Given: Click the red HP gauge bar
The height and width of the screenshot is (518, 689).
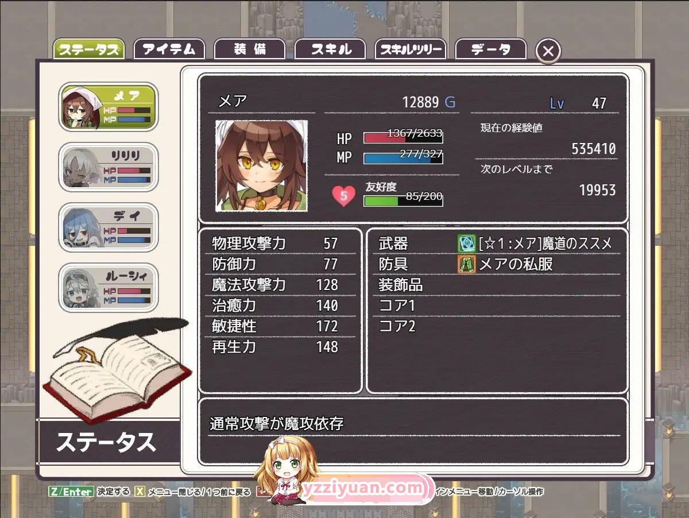Looking at the screenshot, I should click(x=403, y=138).
